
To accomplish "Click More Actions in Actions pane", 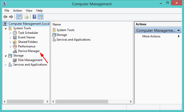I will (x=151, y=36).
